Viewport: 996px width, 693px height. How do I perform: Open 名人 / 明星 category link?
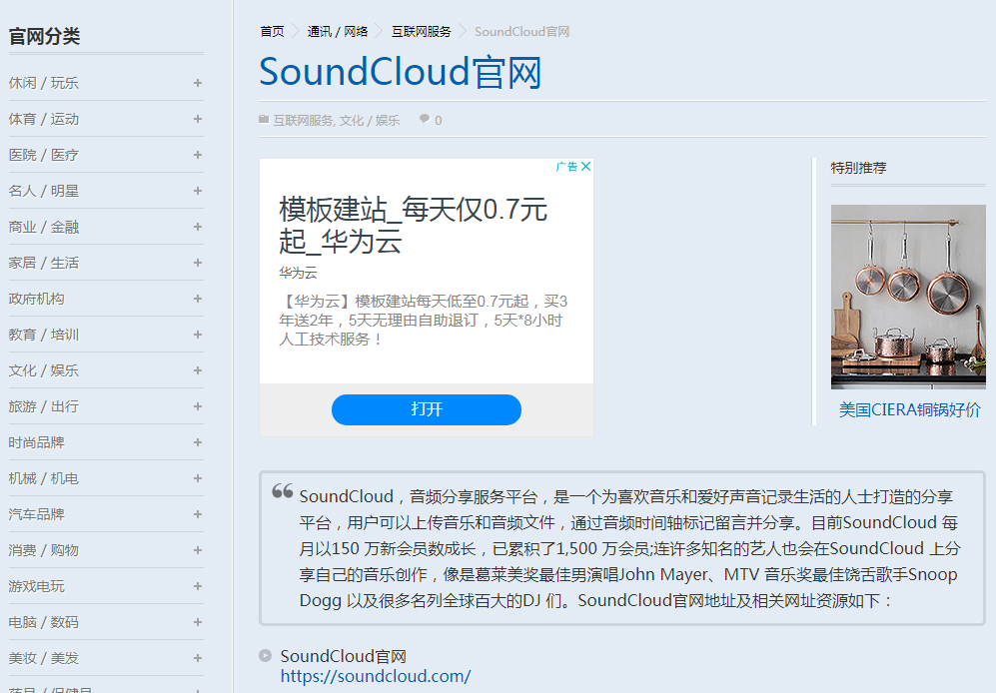(x=44, y=191)
